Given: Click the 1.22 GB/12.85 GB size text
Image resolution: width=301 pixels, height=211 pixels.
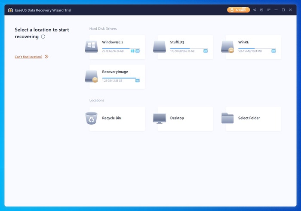Looking at the screenshot, I should 112,80.
